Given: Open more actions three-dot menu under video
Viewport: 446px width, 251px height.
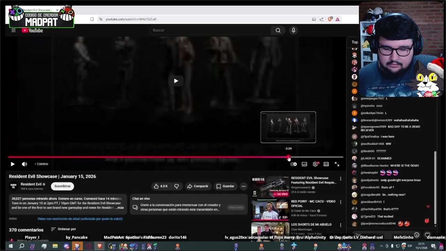Looking at the screenshot, I should tap(244, 186).
